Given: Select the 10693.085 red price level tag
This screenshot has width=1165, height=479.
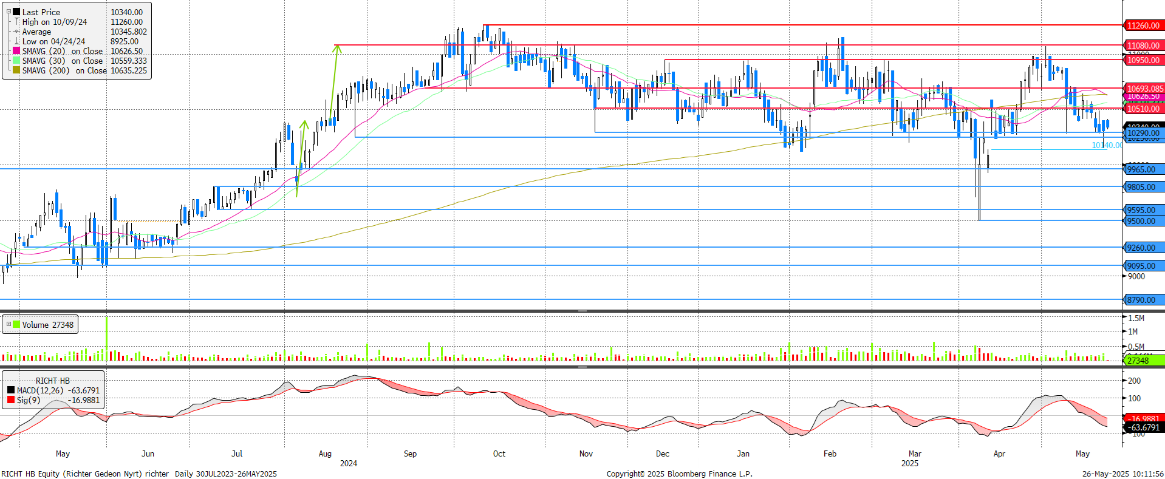Looking at the screenshot, I should 1144,89.
